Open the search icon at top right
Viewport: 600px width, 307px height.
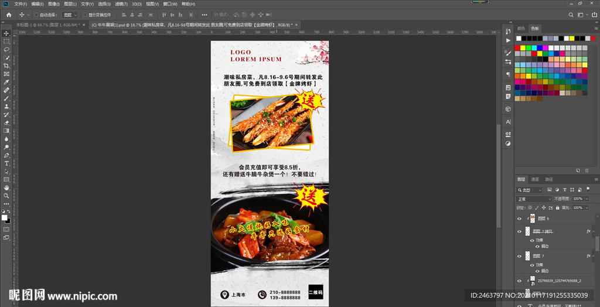click(571, 15)
